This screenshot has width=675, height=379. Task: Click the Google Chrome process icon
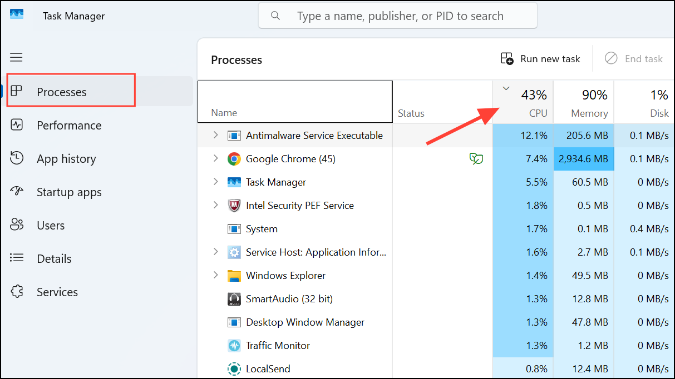click(x=234, y=158)
